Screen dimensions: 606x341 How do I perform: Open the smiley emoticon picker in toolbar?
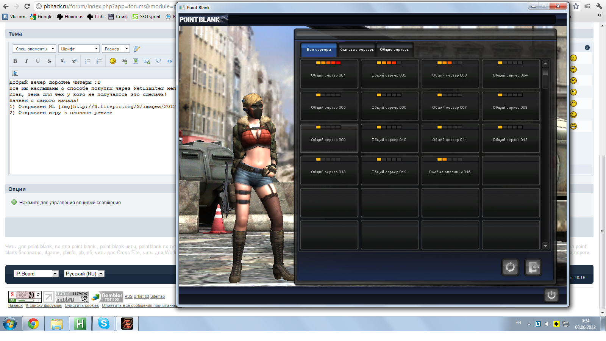coord(113,61)
